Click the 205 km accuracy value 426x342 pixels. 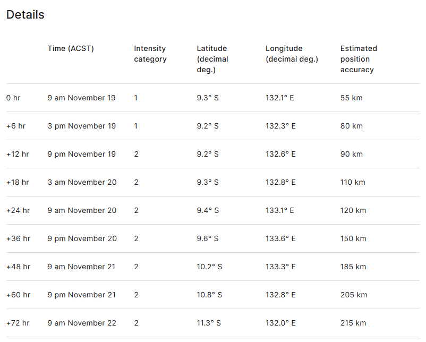[354, 295]
